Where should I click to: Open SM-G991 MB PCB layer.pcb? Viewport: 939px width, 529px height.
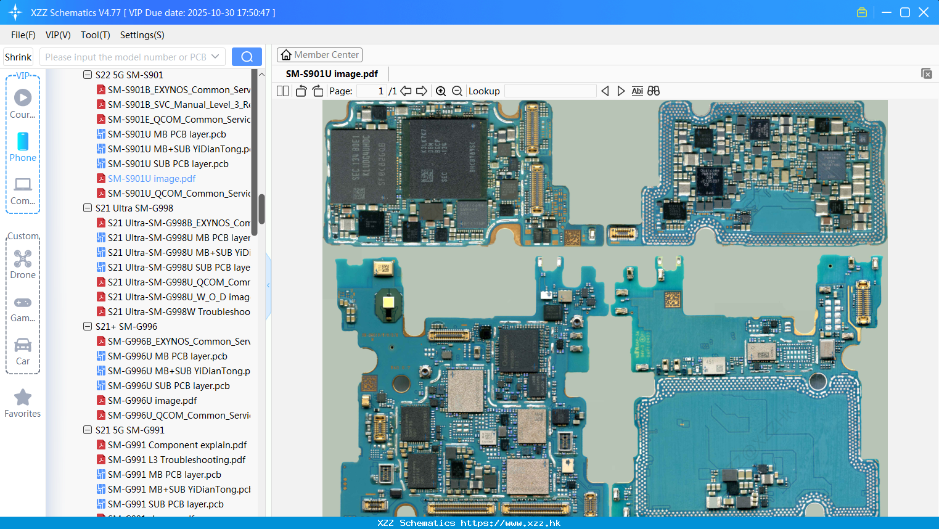click(164, 474)
